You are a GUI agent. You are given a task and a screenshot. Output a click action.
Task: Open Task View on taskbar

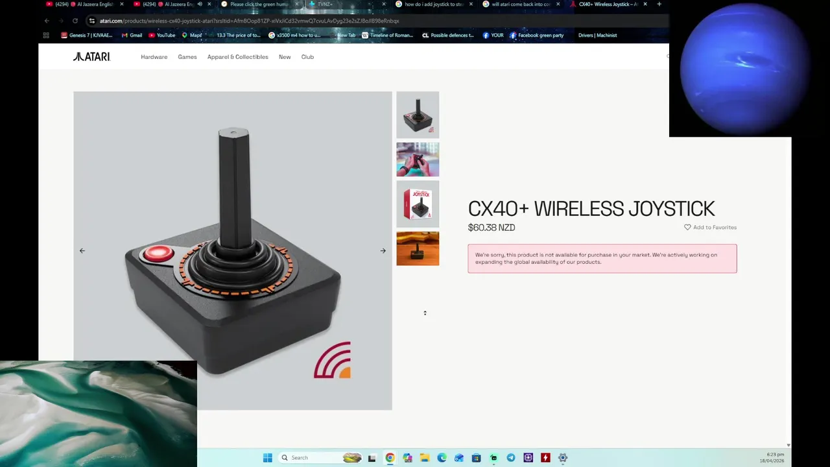[x=372, y=458]
